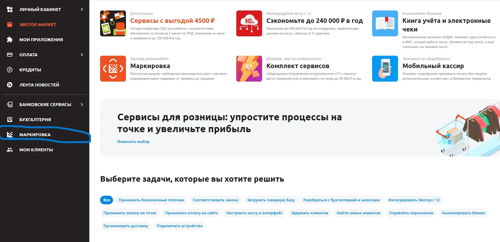Open the Комплект сервисов percent icon
The height and width of the screenshot is (242, 500).
[x=249, y=69]
